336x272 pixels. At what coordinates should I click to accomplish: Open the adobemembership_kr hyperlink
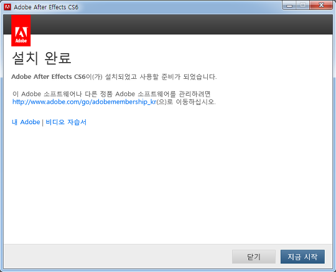click(x=85, y=102)
